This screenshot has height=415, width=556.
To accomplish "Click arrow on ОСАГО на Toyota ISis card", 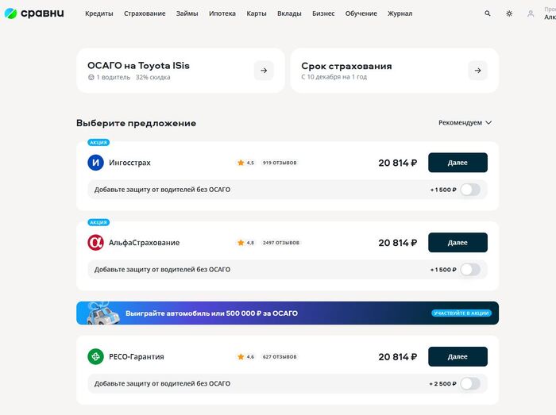I will [x=264, y=71].
